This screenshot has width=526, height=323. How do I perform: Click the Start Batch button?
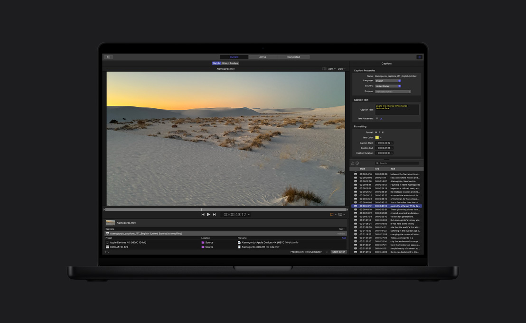pyautogui.click(x=338, y=252)
